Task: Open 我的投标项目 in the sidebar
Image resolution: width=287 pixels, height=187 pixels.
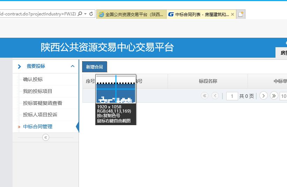Action: tap(38, 91)
